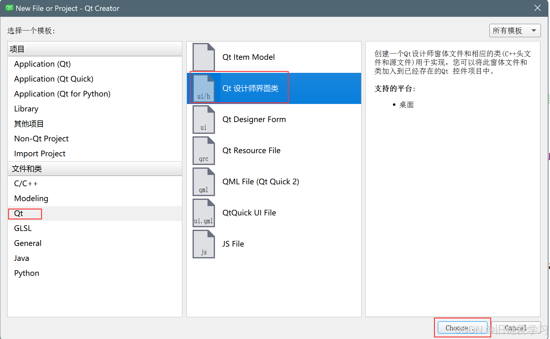Click the qrc resource file icon
550x339 pixels.
(x=204, y=150)
